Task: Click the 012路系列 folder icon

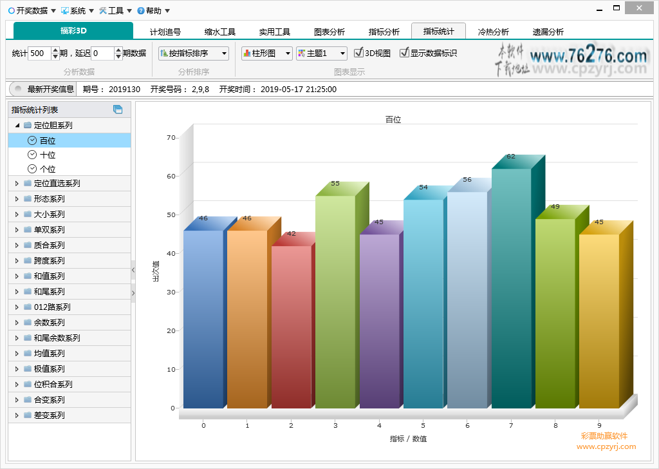Action: pos(28,307)
